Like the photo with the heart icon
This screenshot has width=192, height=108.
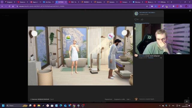click(x=135, y=19)
